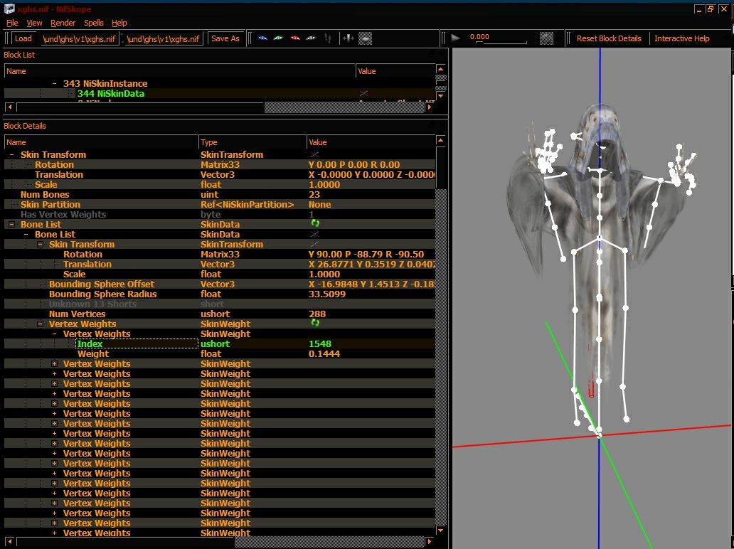This screenshot has height=549, width=734.
Task: Open the Help menu
Action: [119, 23]
